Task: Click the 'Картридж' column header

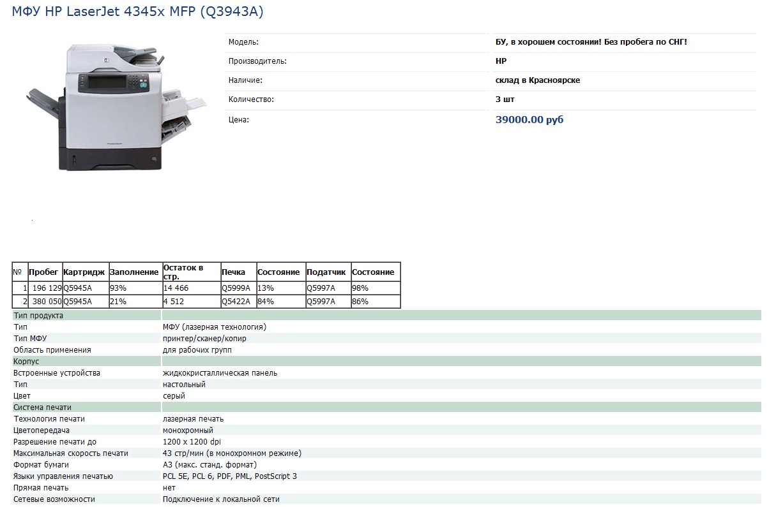Action: tap(84, 272)
